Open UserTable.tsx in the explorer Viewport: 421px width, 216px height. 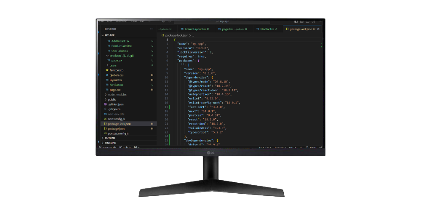(x=128, y=51)
